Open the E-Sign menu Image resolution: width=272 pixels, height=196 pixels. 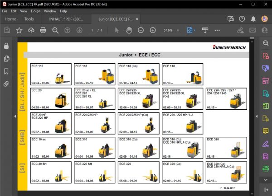35,11
